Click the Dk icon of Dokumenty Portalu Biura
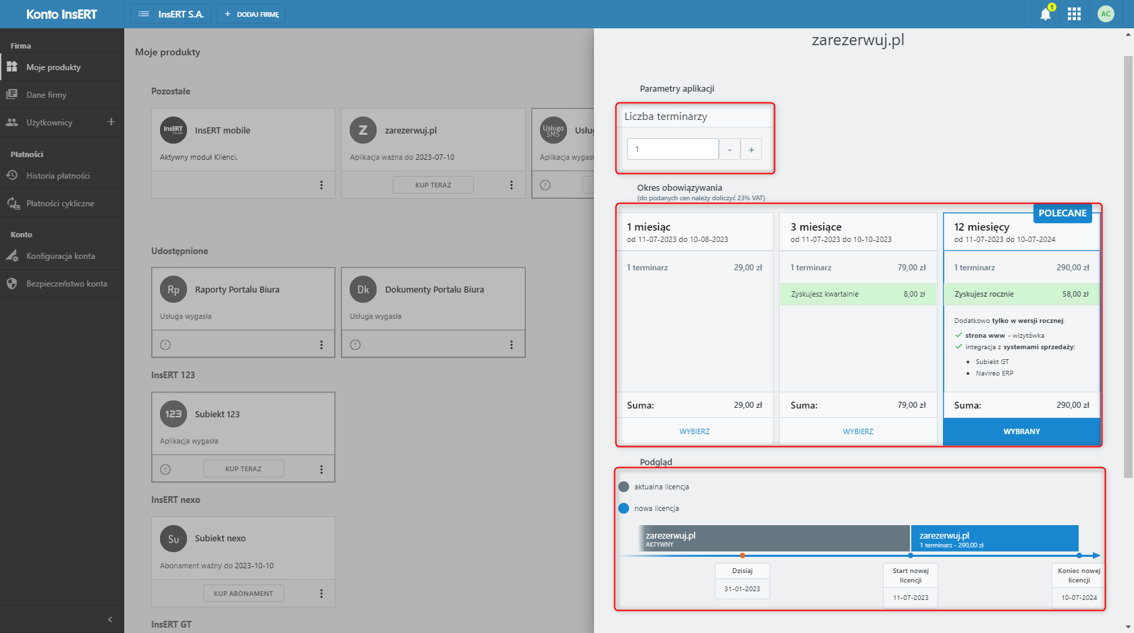 point(363,289)
